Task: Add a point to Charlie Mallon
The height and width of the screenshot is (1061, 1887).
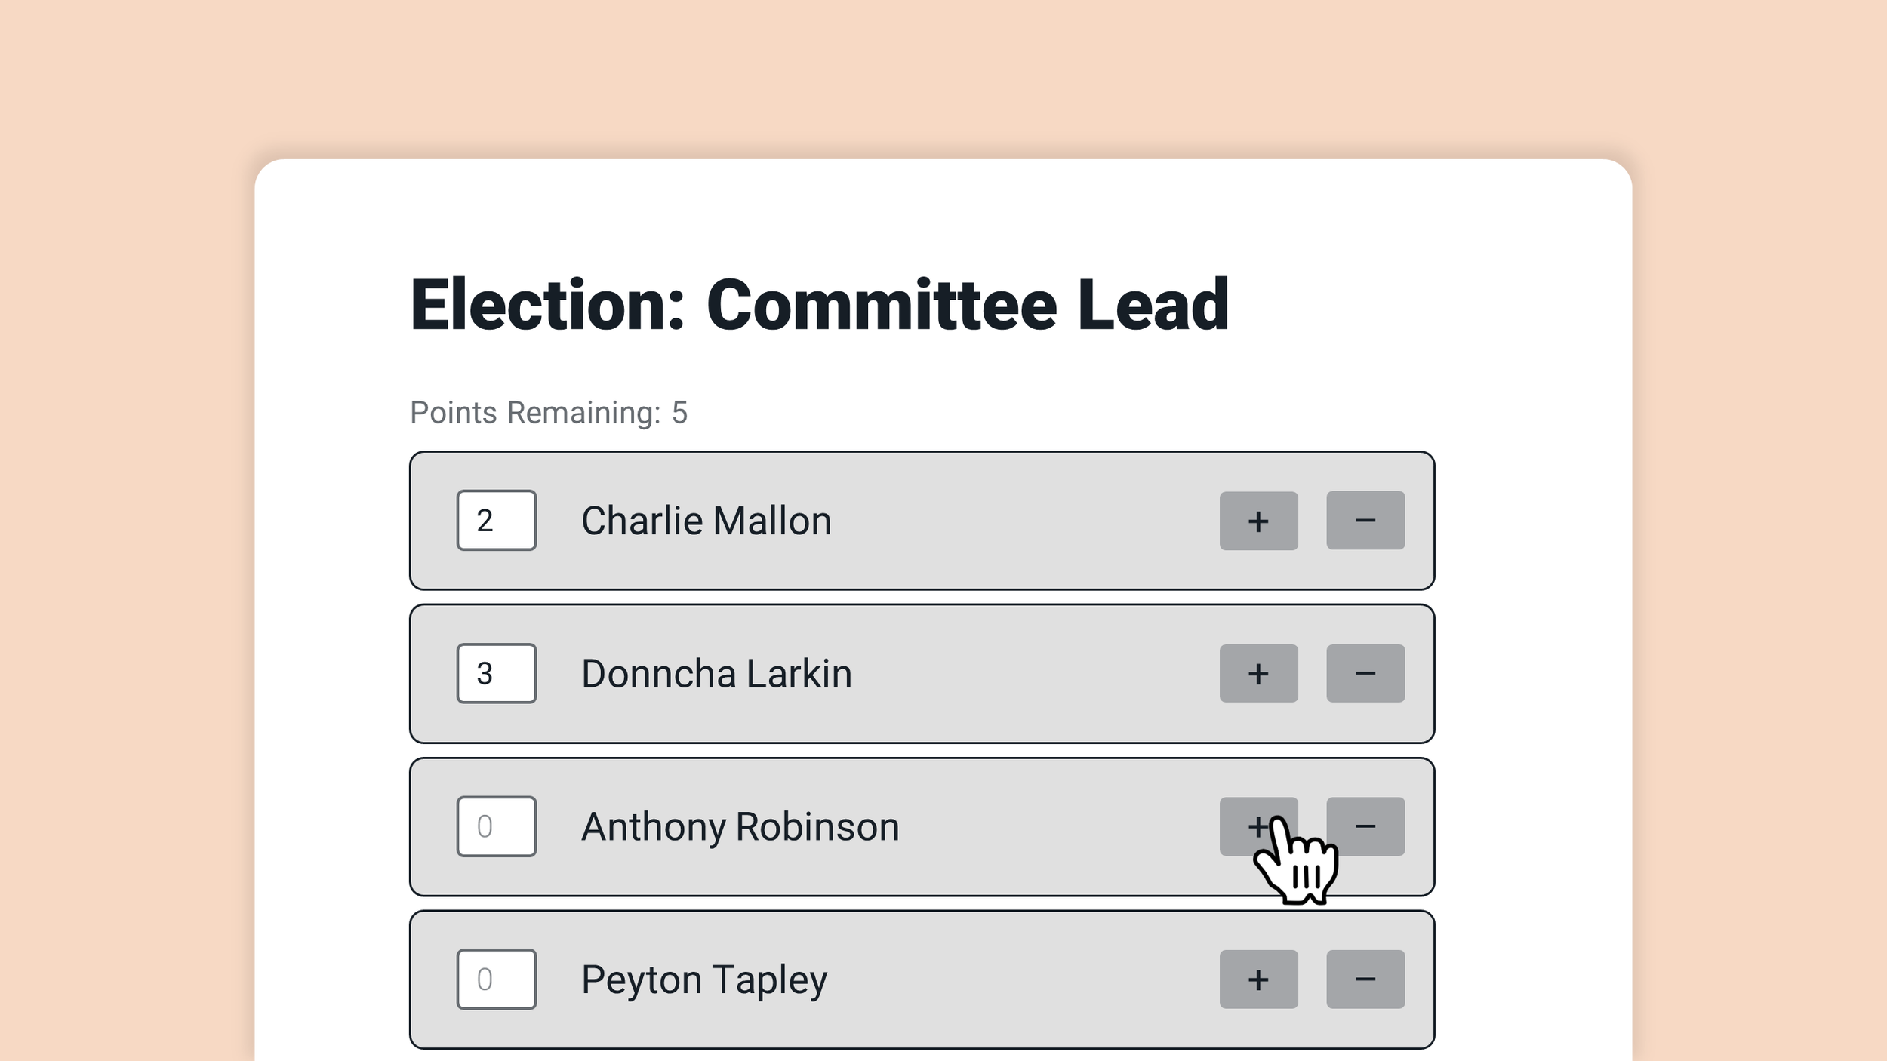Action: pyautogui.click(x=1258, y=521)
